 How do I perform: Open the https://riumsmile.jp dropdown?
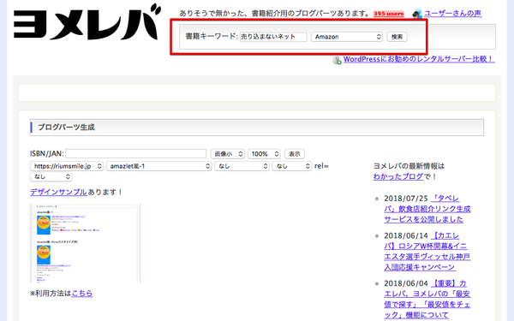pyautogui.click(x=67, y=166)
